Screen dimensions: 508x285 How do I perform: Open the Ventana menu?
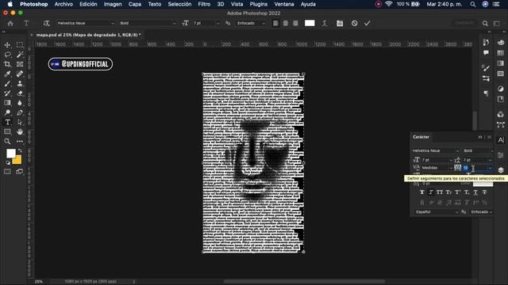pyautogui.click(x=284, y=4)
